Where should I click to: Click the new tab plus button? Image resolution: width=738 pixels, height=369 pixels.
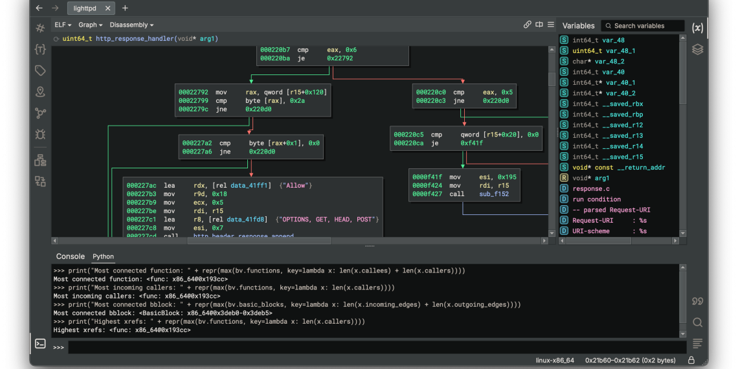coord(125,8)
